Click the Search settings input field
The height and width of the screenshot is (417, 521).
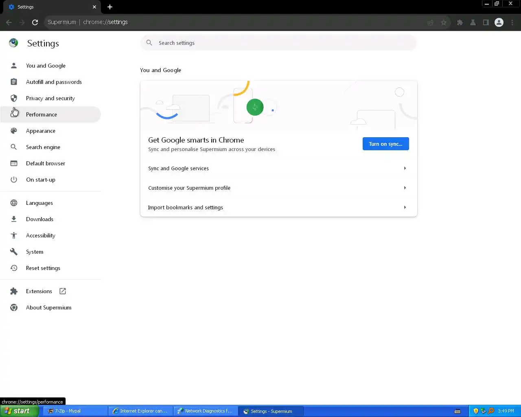pyautogui.click(x=279, y=43)
